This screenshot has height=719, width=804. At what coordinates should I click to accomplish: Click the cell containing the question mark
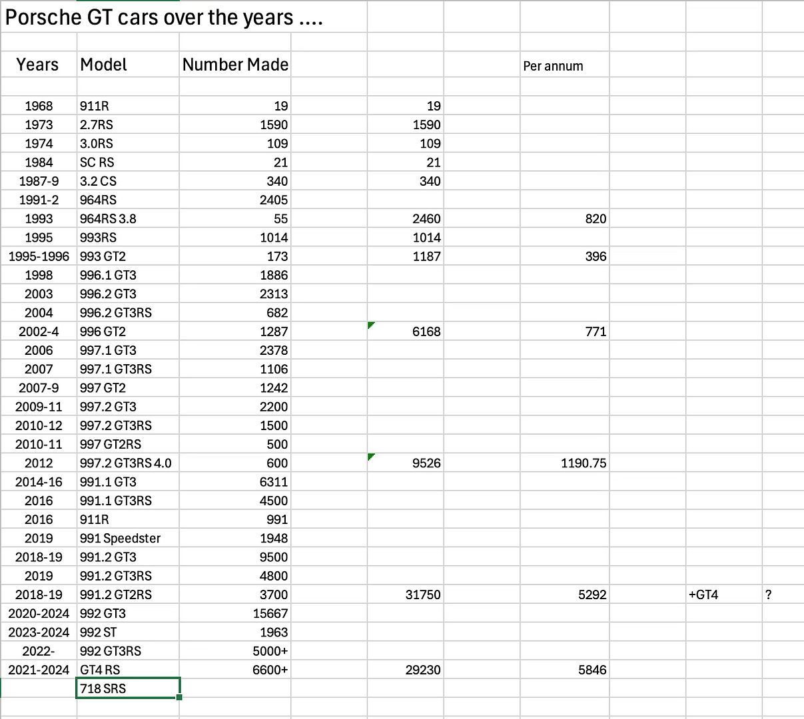(x=783, y=595)
